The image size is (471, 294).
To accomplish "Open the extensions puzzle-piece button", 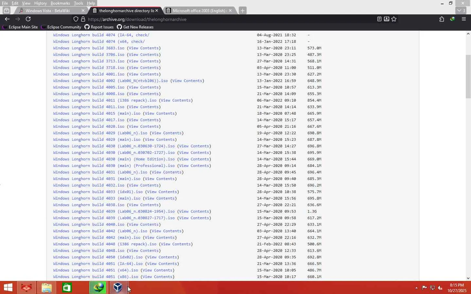I will (442, 19).
